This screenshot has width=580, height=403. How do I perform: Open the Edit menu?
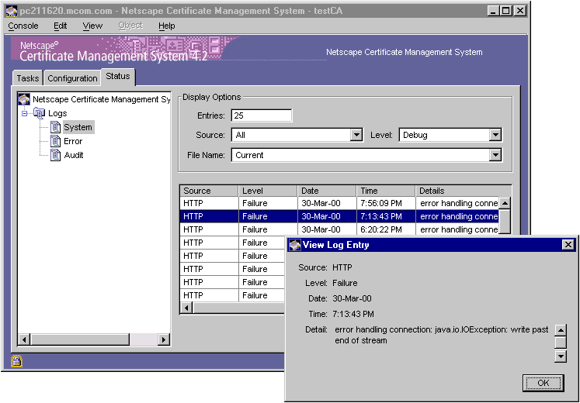coord(61,26)
